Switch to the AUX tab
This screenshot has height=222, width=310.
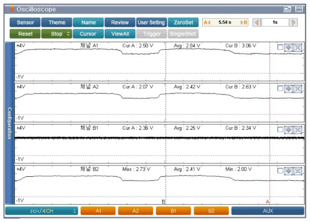[x=268, y=211]
